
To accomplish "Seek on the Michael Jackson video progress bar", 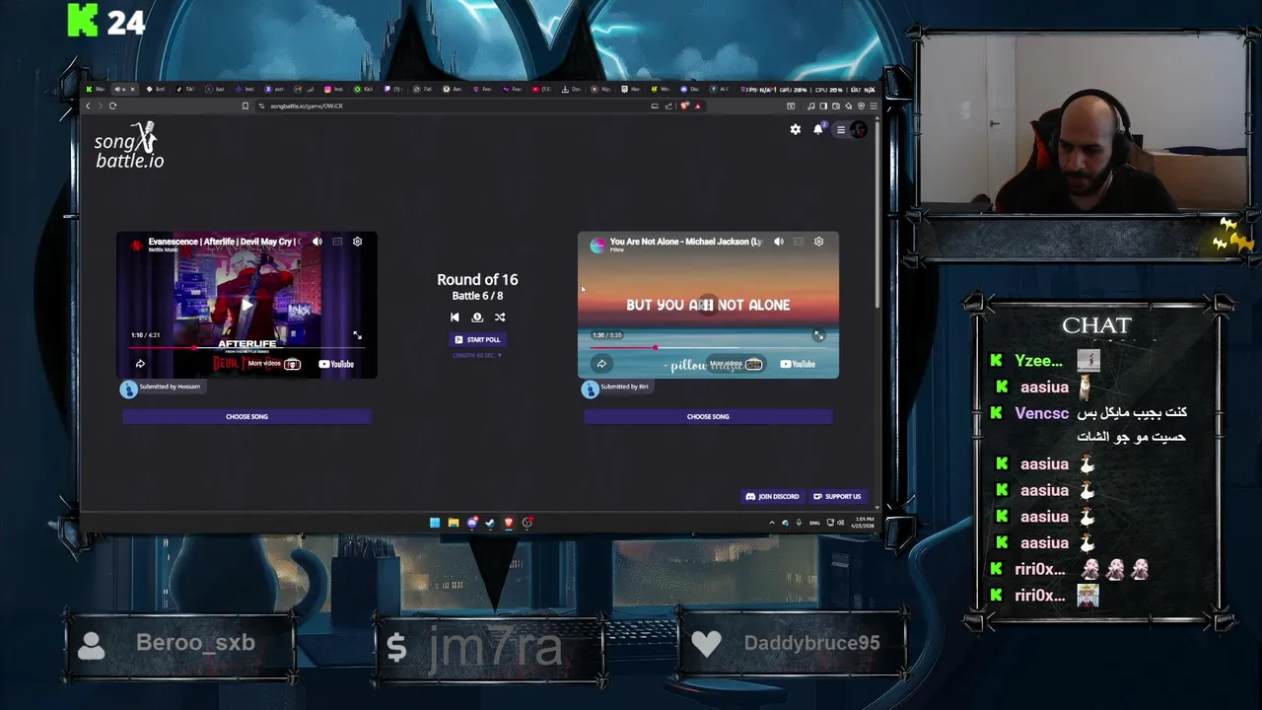I will 708,347.
